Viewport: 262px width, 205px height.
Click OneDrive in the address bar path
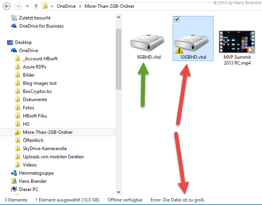coord(68,6)
